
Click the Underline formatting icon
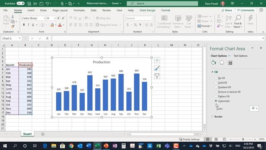33,25
